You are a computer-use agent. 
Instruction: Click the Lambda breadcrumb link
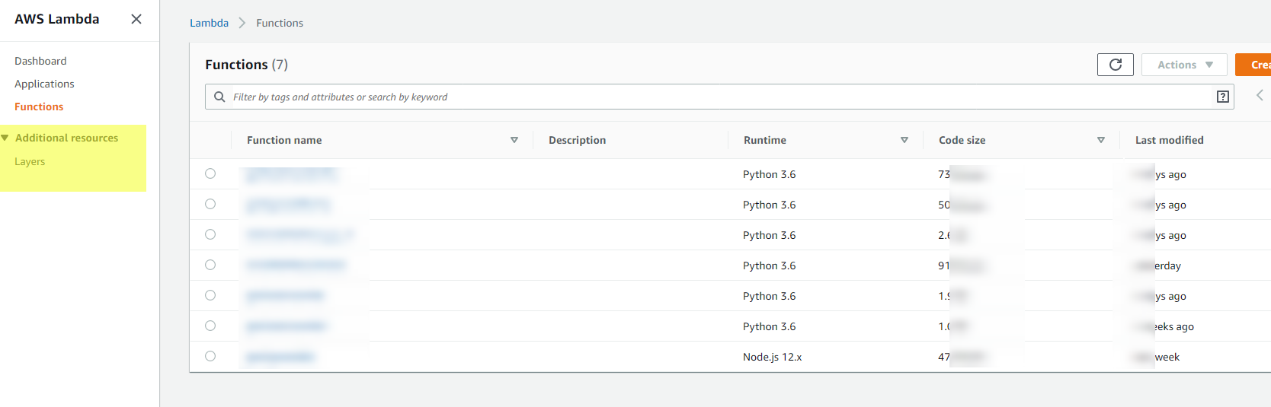click(x=209, y=23)
